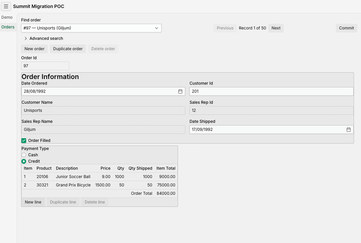Duplicate the current order
361x243 pixels.
68,49
